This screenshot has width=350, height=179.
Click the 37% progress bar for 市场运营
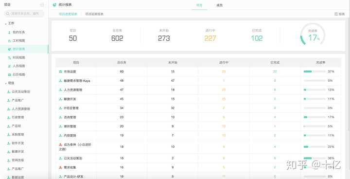click(x=315, y=72)
